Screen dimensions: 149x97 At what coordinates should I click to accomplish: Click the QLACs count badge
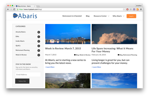(x=39, y=46)
